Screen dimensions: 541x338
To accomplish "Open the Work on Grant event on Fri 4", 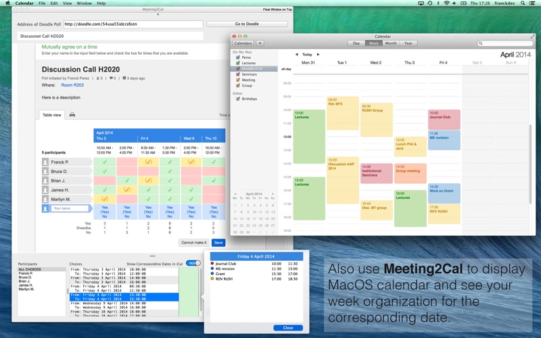I will point(444,193).
